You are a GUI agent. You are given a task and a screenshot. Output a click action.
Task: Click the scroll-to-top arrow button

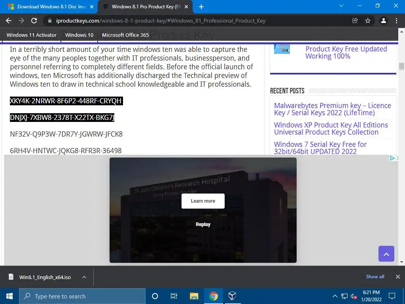pyautogui.click(x=386, y=254)
